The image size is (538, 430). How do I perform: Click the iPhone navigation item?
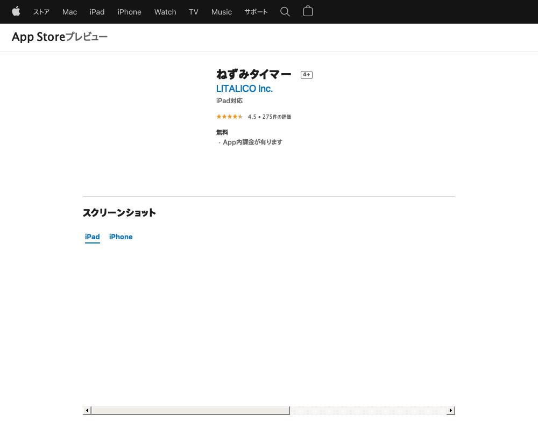pyautogui.click(x=129, y=12)
